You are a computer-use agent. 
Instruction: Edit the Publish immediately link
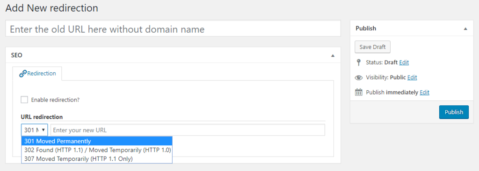424,93
